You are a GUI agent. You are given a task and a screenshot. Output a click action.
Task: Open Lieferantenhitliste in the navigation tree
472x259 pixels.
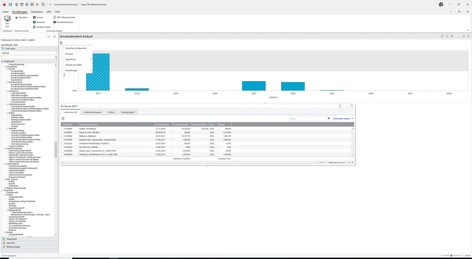pyautogui.click(x=19, y=93)
